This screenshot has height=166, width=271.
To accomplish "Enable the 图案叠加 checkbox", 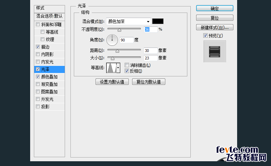I will pyautogui.click(x=38, y=92).
